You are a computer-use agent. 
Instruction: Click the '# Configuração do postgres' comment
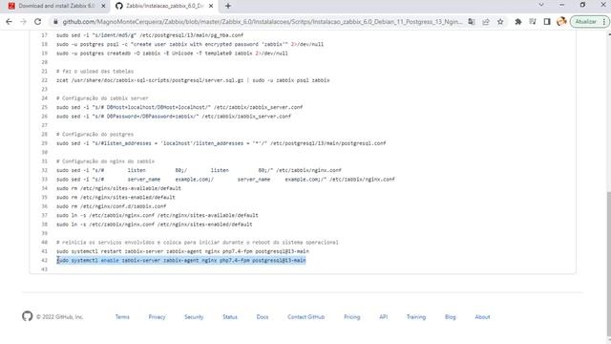95,134
